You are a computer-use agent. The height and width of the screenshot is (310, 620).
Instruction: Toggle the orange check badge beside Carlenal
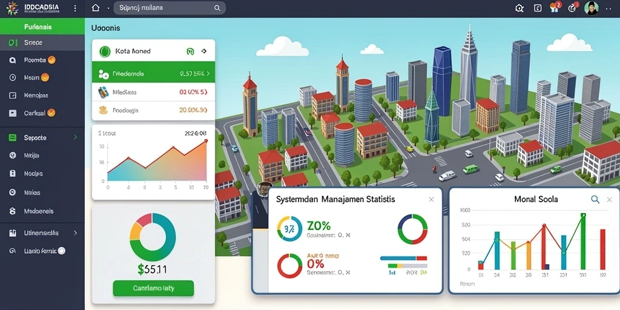51,113
